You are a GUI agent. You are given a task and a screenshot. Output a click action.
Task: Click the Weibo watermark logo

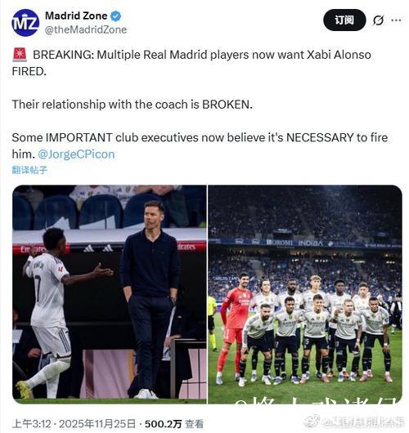pyautogui.click(x=312, y=421)
